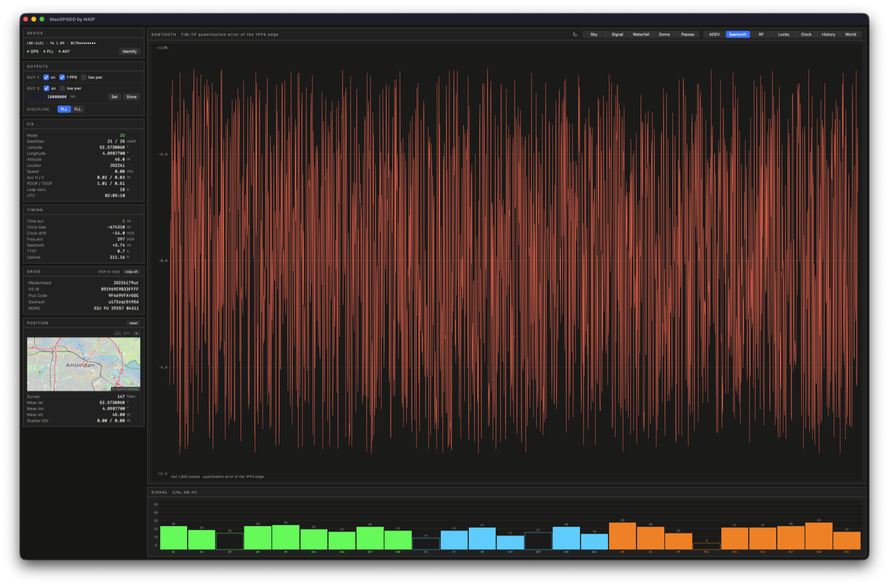Toggle OUT 1 on checkbox

(46, 77)
